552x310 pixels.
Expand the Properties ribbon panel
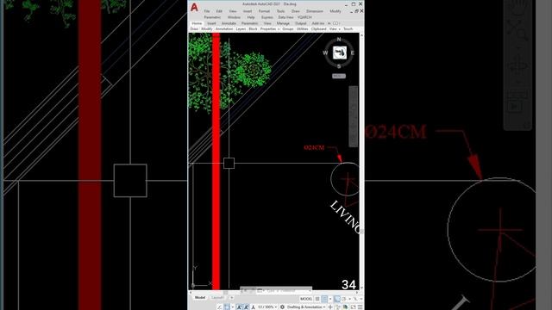(270, 28)
